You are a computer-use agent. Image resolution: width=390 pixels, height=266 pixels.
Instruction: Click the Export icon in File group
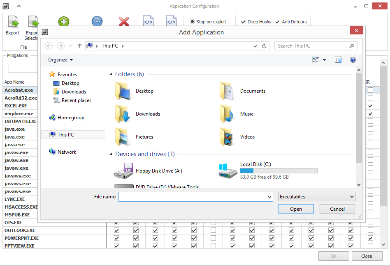click(12, 22)
